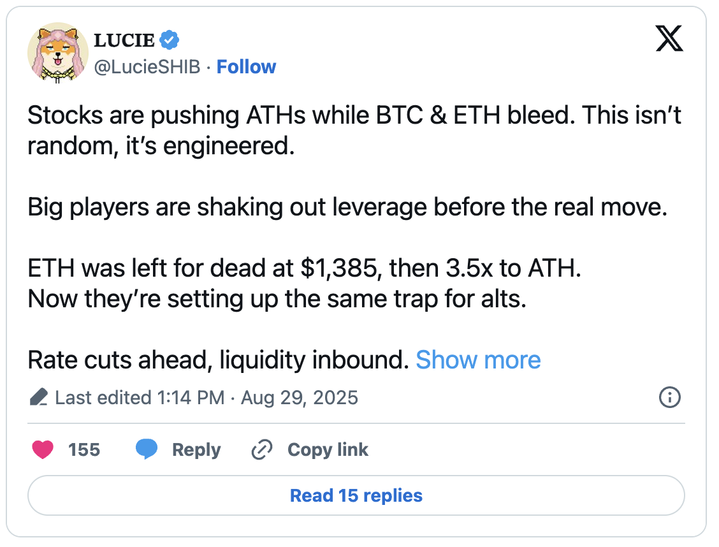Click the pencil edit-history icon

point(40,398)
